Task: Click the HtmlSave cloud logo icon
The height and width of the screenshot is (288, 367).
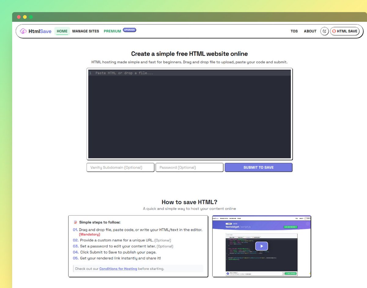Action: click(23, 31)
